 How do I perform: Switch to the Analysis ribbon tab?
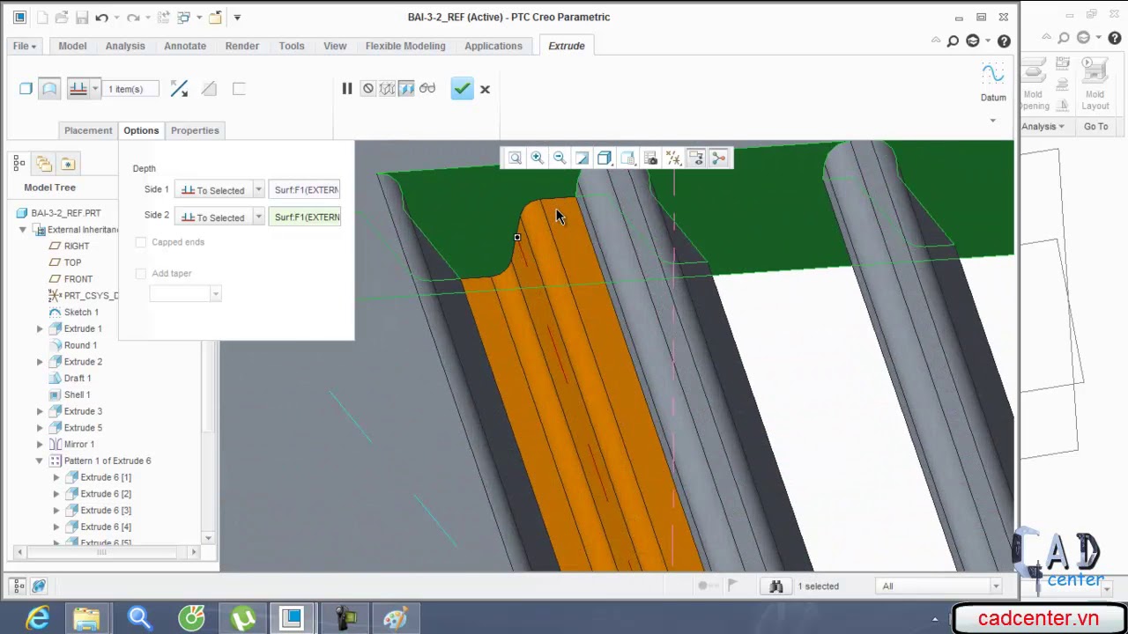[125, 46]
